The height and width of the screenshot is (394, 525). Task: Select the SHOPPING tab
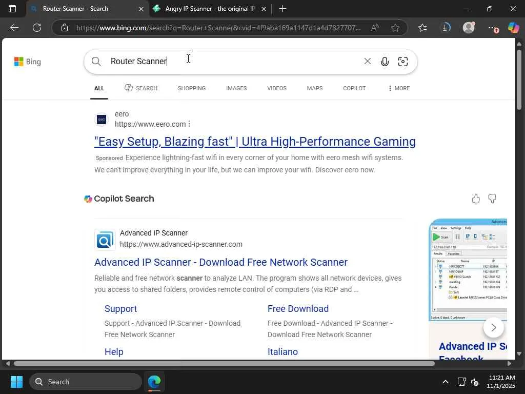[x=192, y=88]
